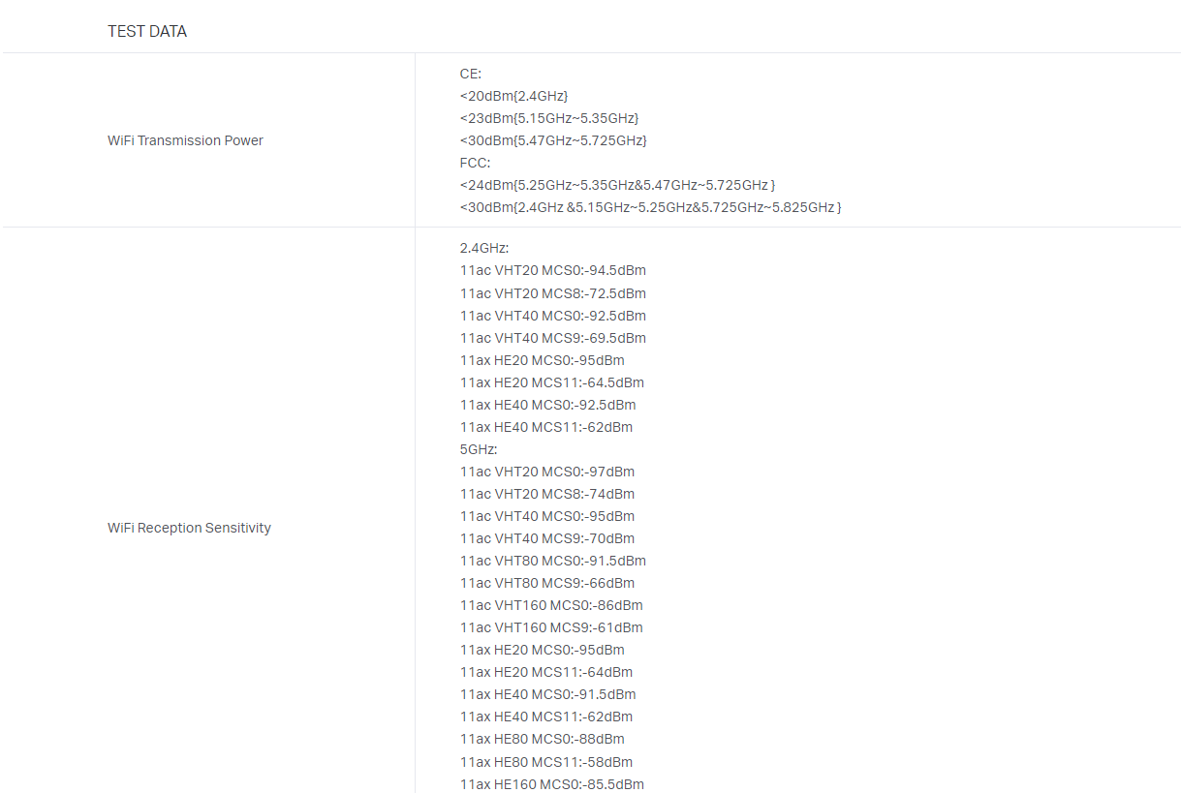Click the WiFi Reception Sensitivity row label
The image size is (1181, 793).
(189, 528)
